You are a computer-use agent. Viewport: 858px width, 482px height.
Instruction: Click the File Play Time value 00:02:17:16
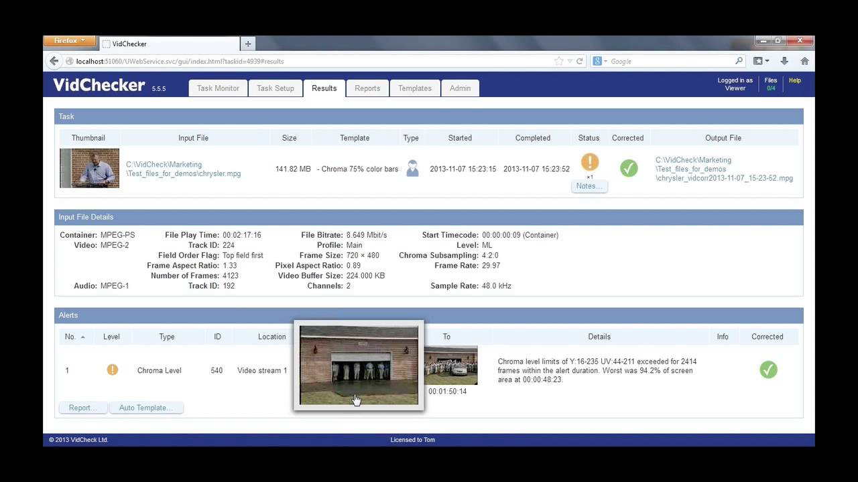[242, 235]
